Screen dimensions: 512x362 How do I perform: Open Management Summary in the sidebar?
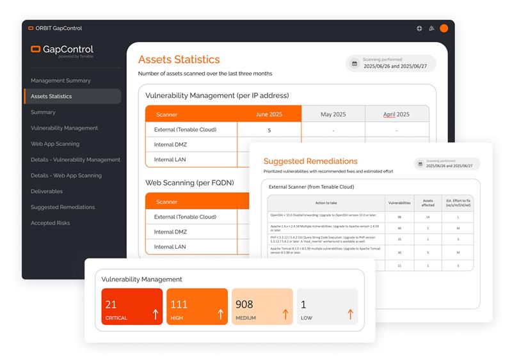[x=61, y=81]
